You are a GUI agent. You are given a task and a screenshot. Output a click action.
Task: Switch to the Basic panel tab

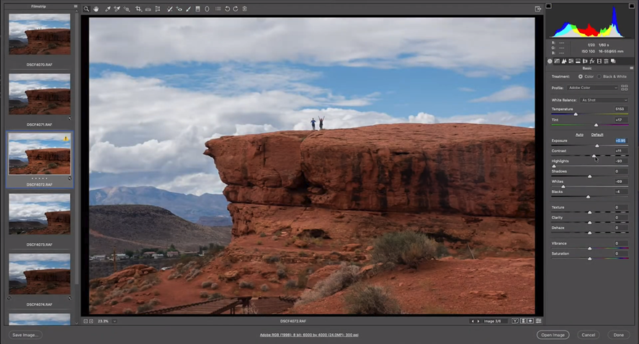pos(550,61)
